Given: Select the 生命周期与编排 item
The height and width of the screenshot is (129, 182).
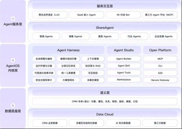Looking at the screenshot, I should pos(44,59).
